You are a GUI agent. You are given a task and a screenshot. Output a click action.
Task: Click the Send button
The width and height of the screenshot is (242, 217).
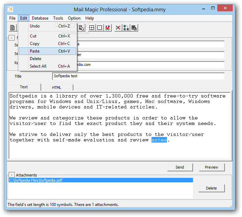coord(180,167)
